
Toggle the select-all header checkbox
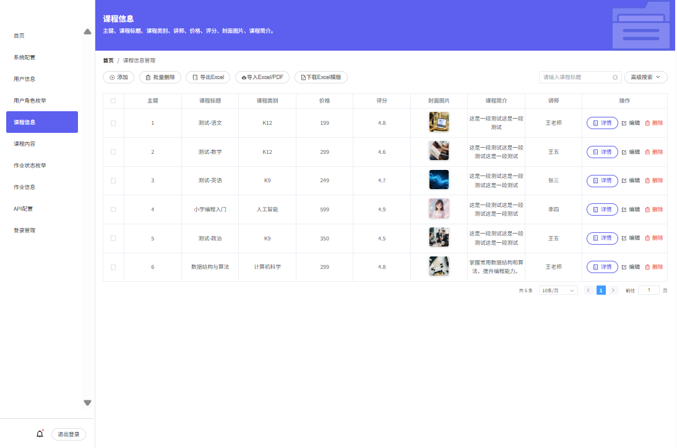pyautogui.click(x=113, y=101)
